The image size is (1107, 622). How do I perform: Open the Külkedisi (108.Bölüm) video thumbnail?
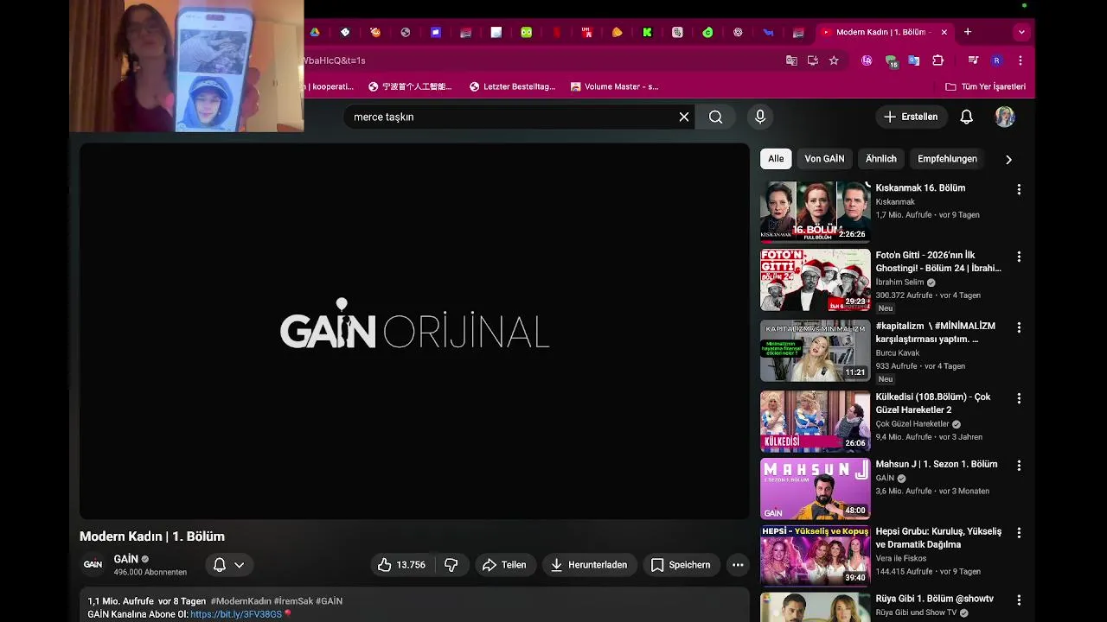816,422
